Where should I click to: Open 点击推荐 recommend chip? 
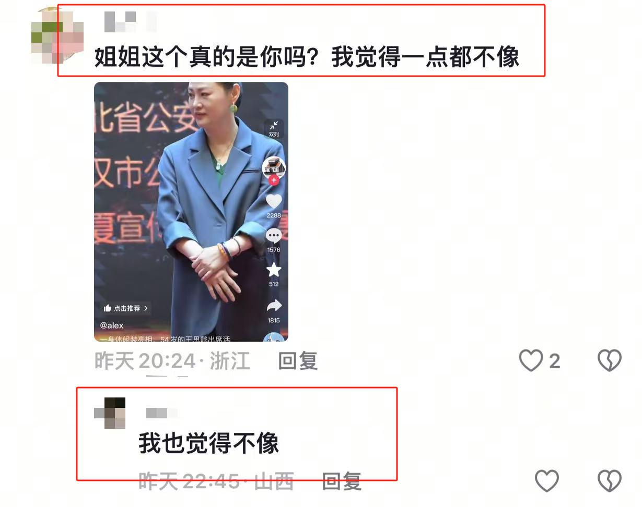pyautogui.click(x=126, y=308)
